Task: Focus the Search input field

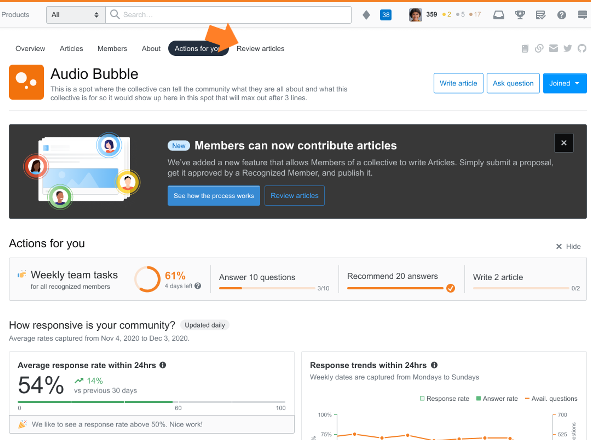Action: [x=228, y=15]
